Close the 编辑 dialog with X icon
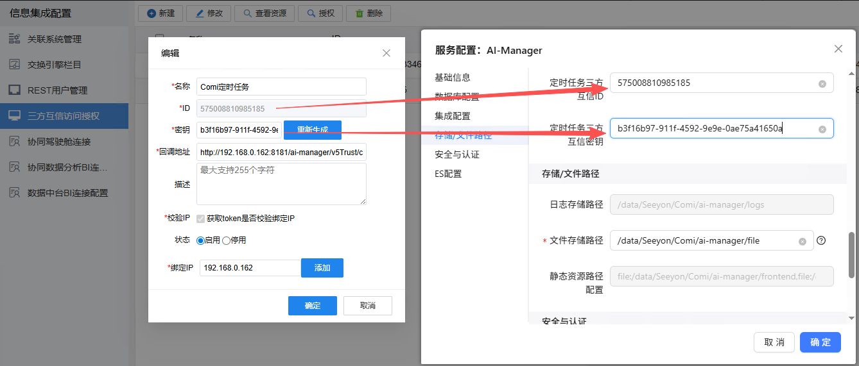 click(x=386, y=53)
